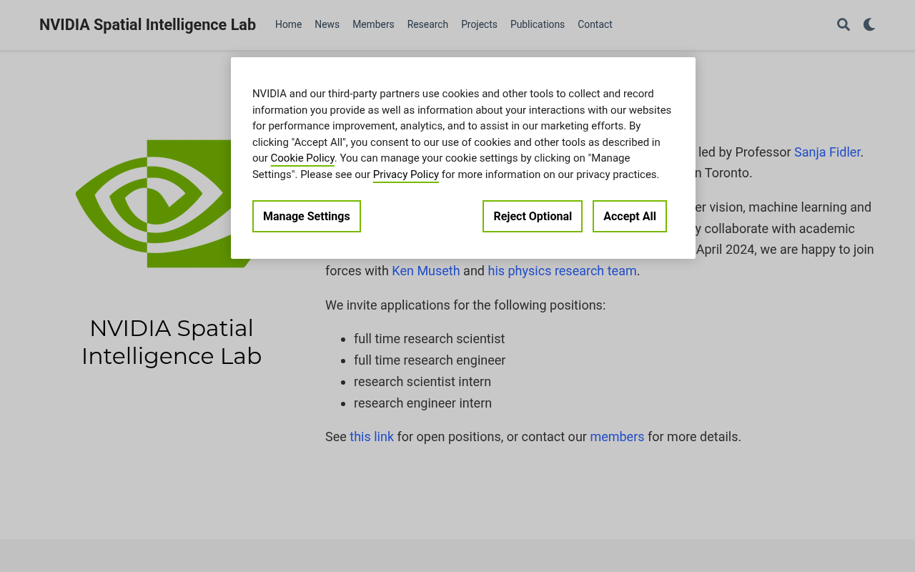Accept all cookies
The image size is (915, 572).
click(x=629, y=216)
